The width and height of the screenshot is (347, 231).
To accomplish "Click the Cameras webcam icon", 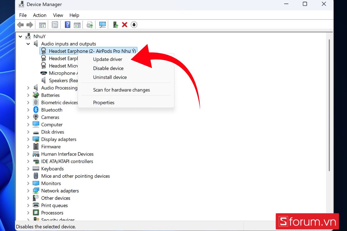I will (x=36, y=117).
